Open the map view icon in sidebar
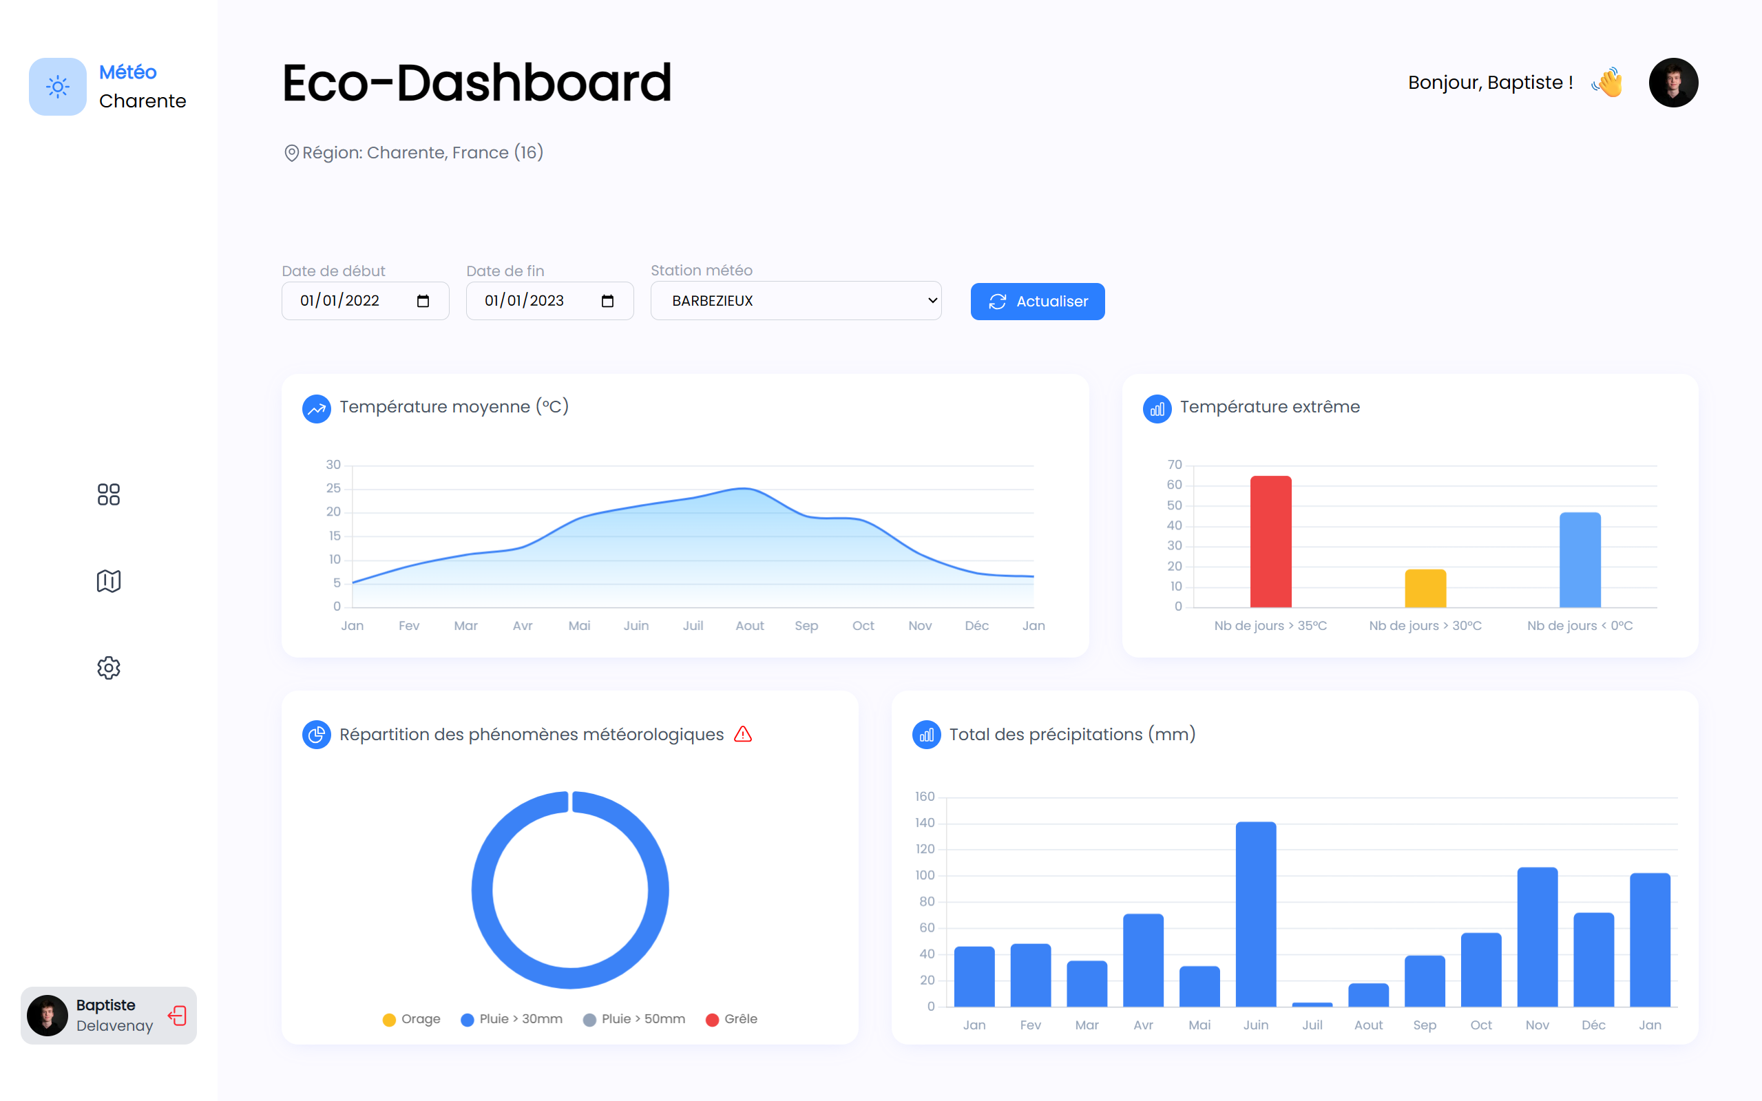Screen dimensions: 1762x1101 (x=109, y=581)
